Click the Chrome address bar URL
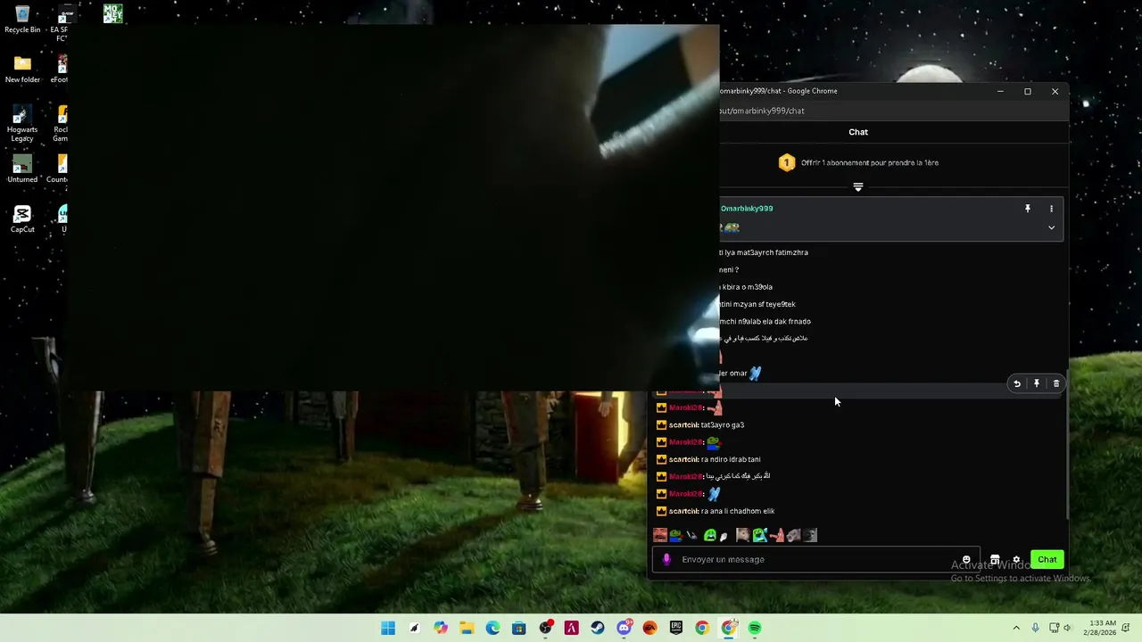This screenshot has height=642, width=1142. click(x=763, y=111)
